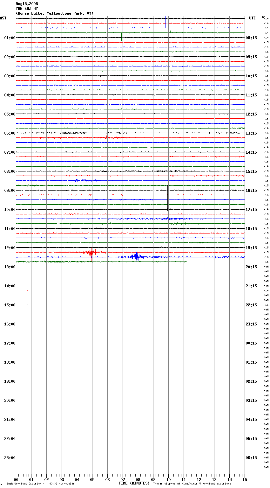Click the end of the last green trace
This screenshot has width=270, height=488.
click(x=186, y=262)
